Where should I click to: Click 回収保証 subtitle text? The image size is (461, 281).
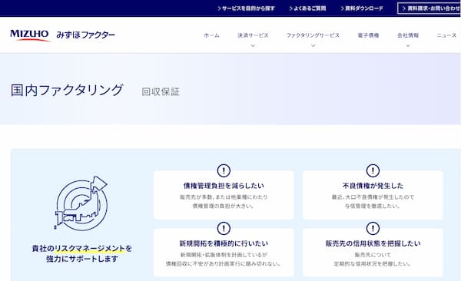[161, 91]
